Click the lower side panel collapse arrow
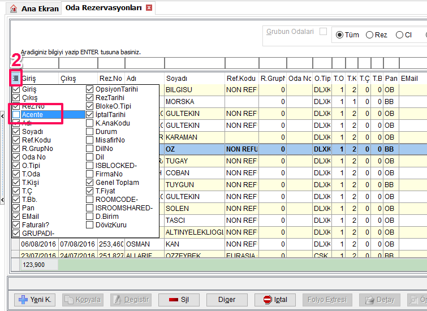The image size is (427, 311). point(2,200)
